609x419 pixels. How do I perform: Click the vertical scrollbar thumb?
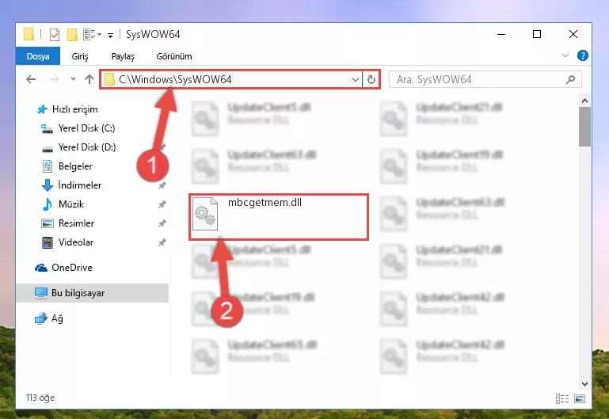[584, 127]
